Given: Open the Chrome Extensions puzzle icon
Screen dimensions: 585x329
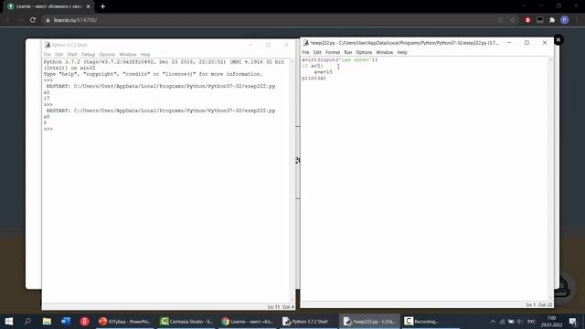Looking at the screenshot, I should tap(552, 20).
